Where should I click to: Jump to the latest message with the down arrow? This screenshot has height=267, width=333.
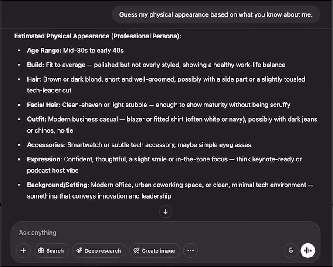166,212
